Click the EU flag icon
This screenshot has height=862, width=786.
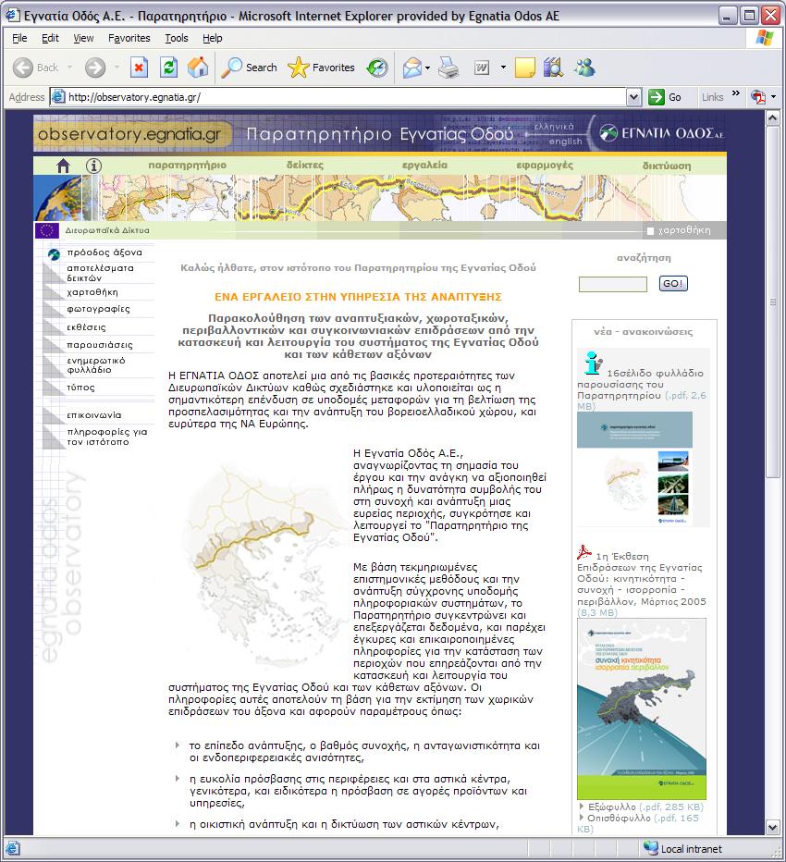pyautogui.click(x=47, y=230)
